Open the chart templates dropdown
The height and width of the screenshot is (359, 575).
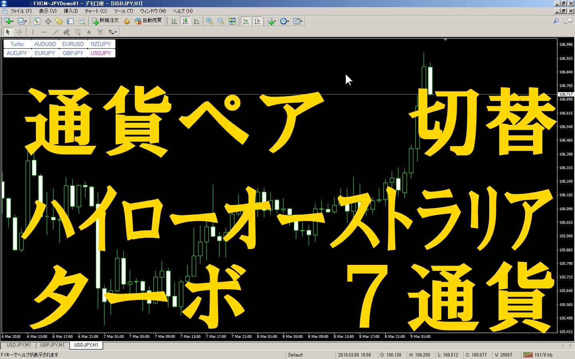pos(297,21)
